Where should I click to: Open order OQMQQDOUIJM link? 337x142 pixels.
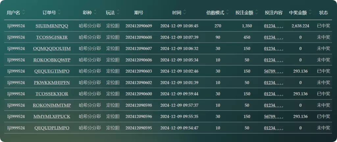click(x=52, y=49)
